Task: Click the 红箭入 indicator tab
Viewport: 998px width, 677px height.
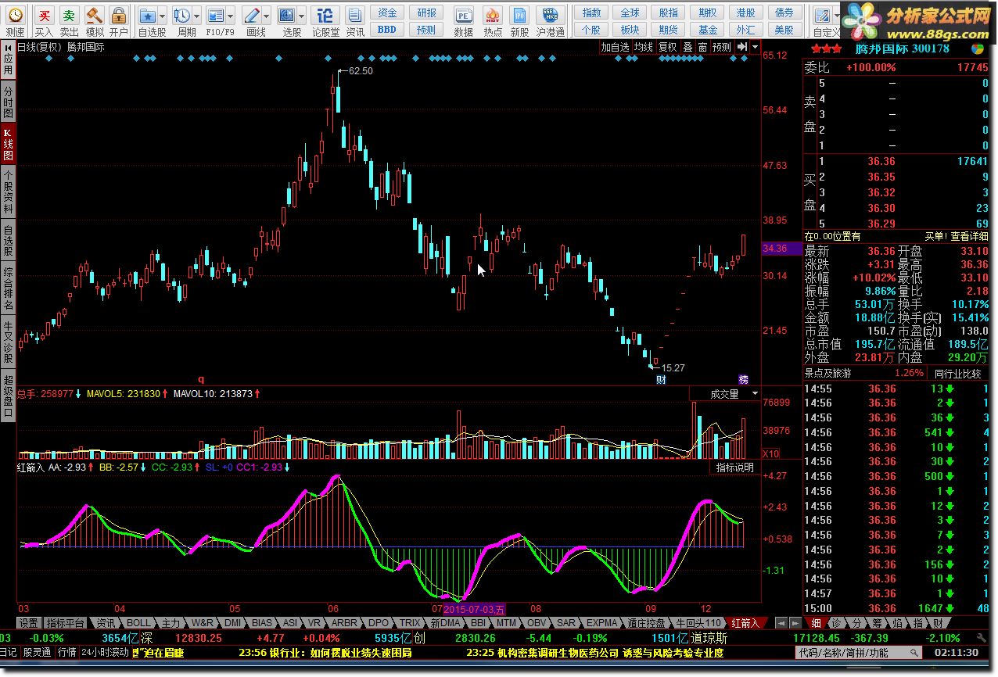Action: pyautogui.click(x=745, y=623)
